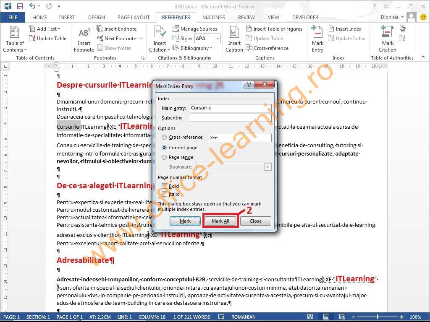The image size is (430, 322).
Task: Click the Redo icon in title bar
Action: [49, 6]
